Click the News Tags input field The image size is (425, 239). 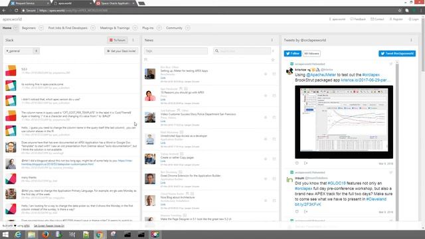tap(176, 51)
